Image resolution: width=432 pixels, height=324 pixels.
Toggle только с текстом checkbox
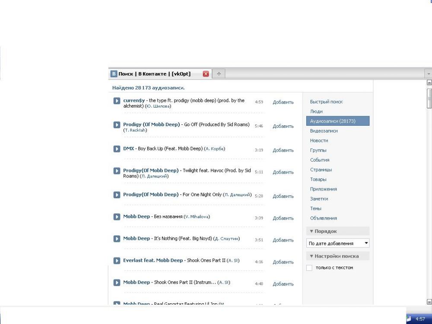(309, 268)
